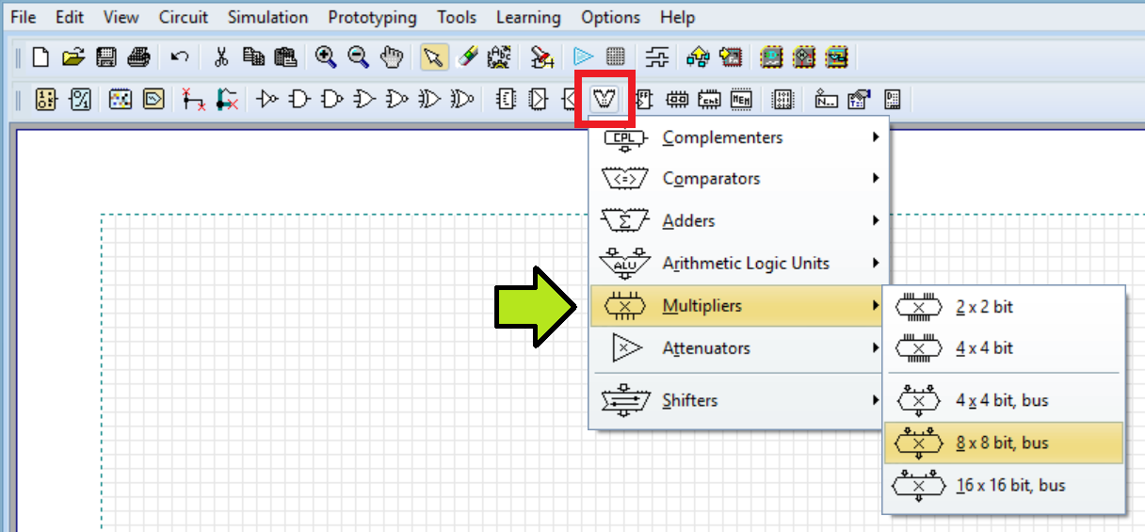This screenshot has width=1145, height=532.
Task: Open the arithmetic components toolbar icon
Action: tap(604, 98)
